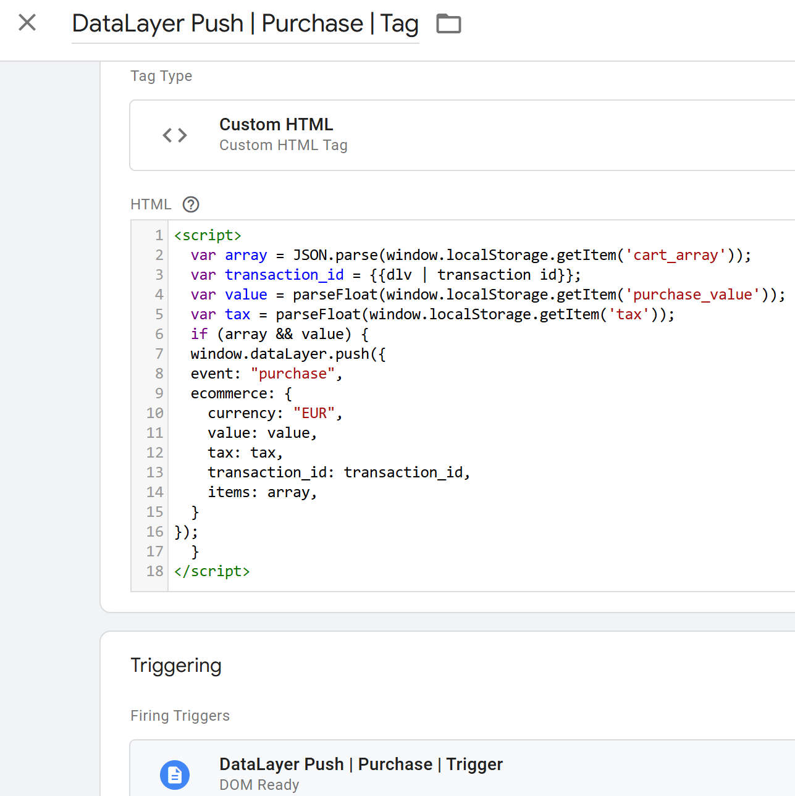Click the 'tax' string in the getItem call
This screenshot has height=796, width=795.
[x=629, y=314]
